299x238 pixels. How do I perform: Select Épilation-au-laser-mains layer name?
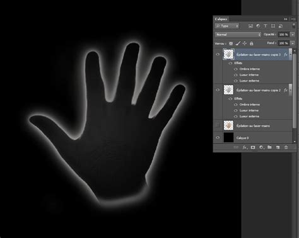click(253, 126)
